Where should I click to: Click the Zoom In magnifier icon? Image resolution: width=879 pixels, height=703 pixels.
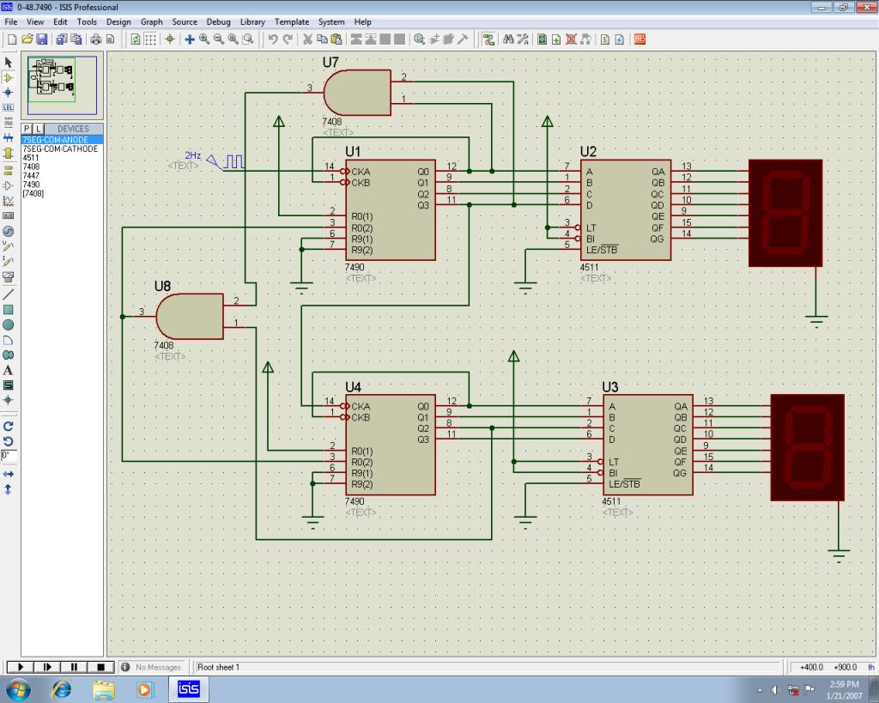(204, 39)
